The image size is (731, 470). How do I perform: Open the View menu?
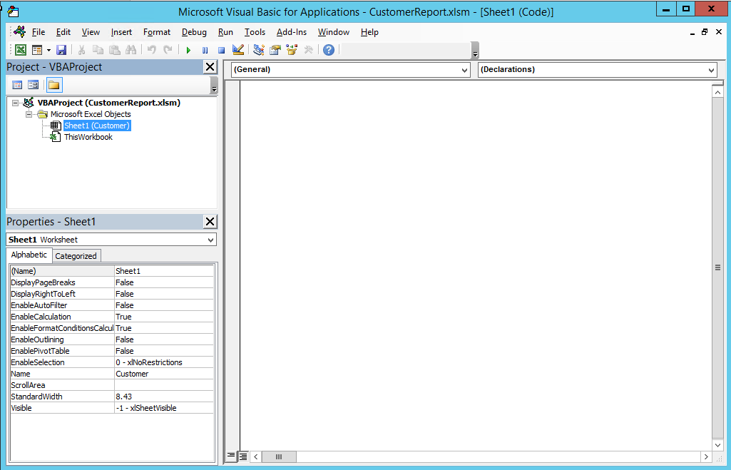(91, 32)
